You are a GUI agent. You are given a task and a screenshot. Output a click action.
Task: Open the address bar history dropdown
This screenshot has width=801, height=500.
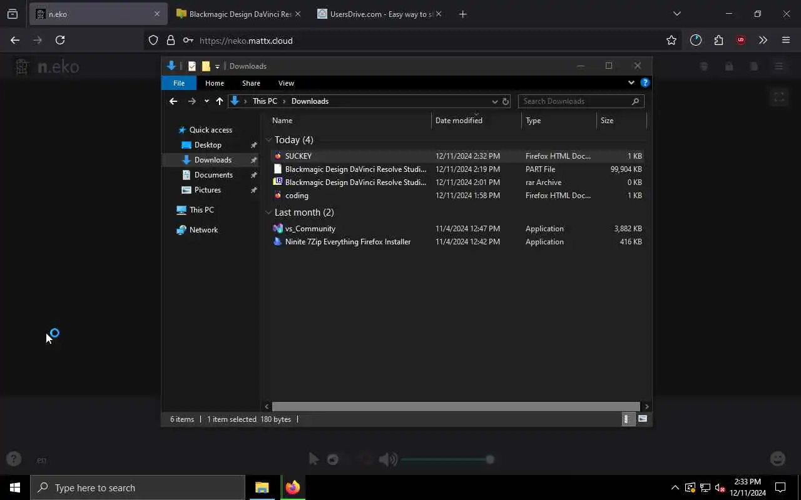[494, 101]
